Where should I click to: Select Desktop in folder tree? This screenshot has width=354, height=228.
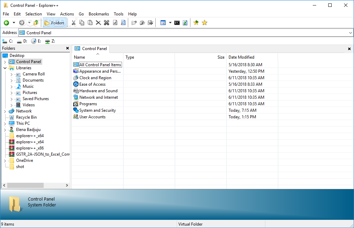(x=17, y=56)
